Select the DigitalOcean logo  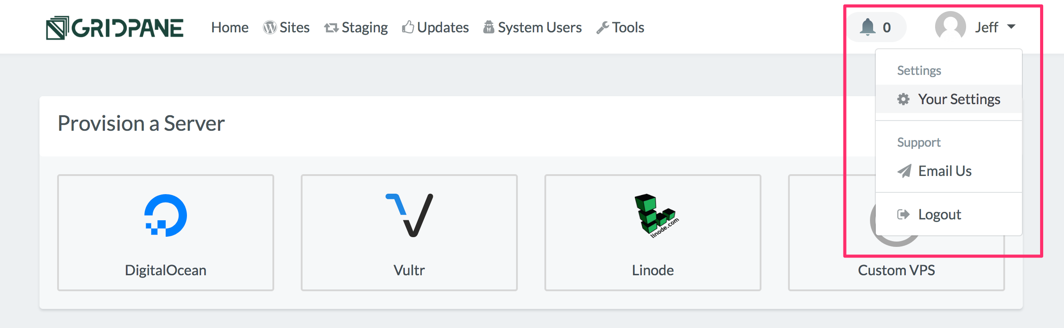(x=166, y=215)
